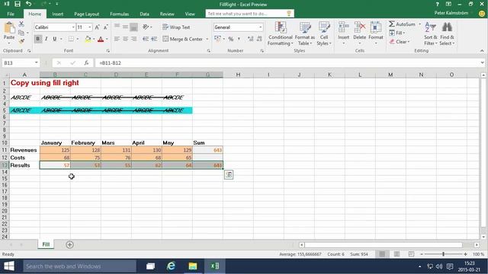Toggle Italic formatting
The height and width of the screenshot is (274, 488).
pyautogui.click(x=46, y=39)
